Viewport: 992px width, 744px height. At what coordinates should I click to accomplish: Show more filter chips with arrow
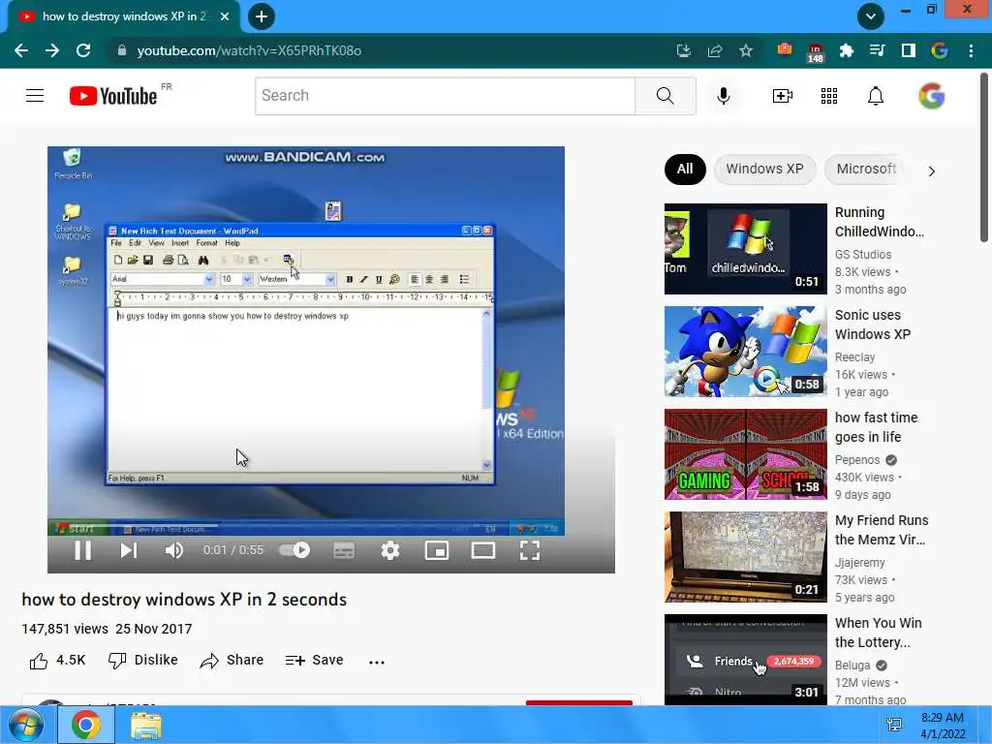tap(931, 170)
